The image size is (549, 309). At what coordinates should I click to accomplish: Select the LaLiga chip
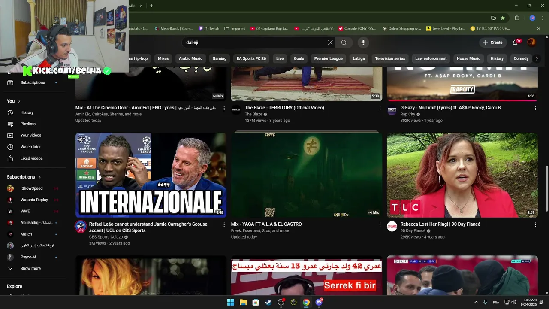(x=359, y=58)
